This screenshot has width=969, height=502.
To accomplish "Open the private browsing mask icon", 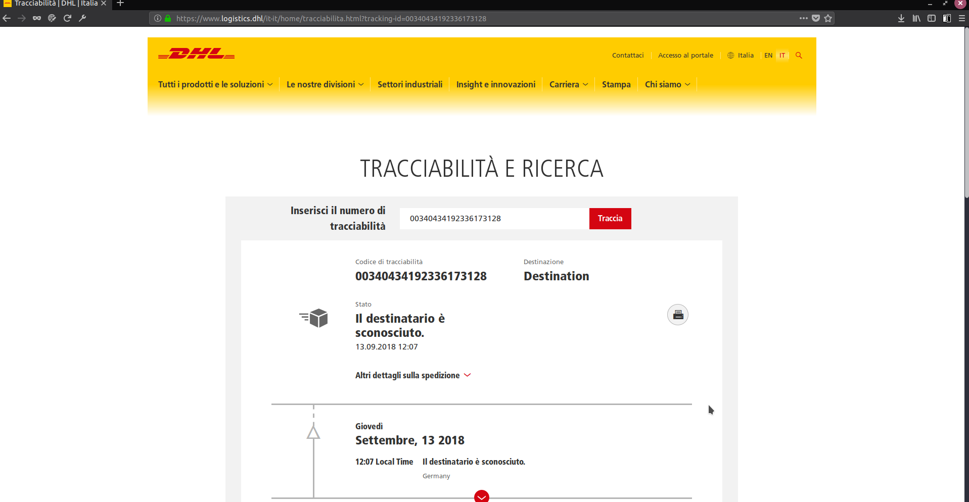I will tap(37, 18).
